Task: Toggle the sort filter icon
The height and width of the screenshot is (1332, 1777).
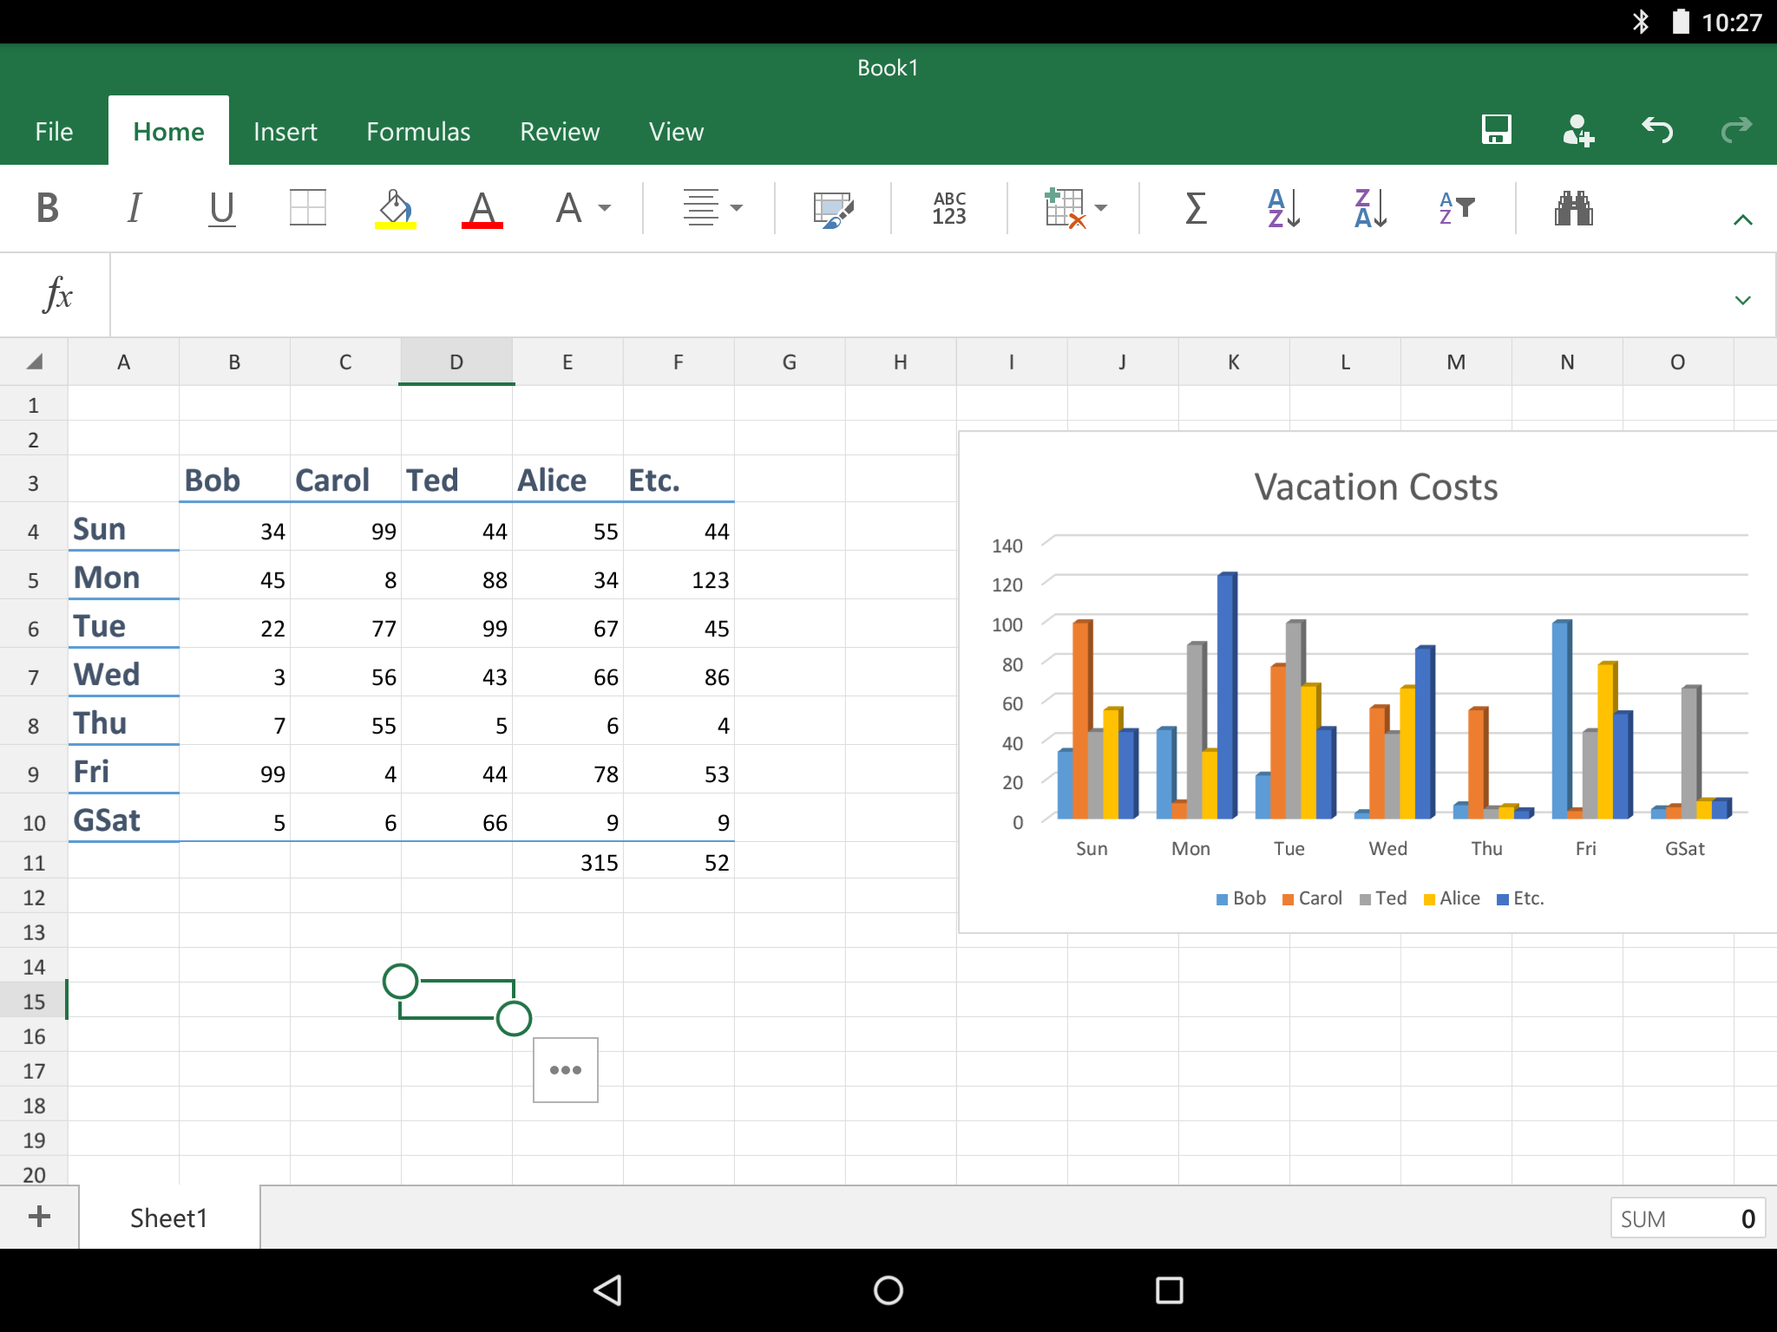Action: tap(1457, 208)
